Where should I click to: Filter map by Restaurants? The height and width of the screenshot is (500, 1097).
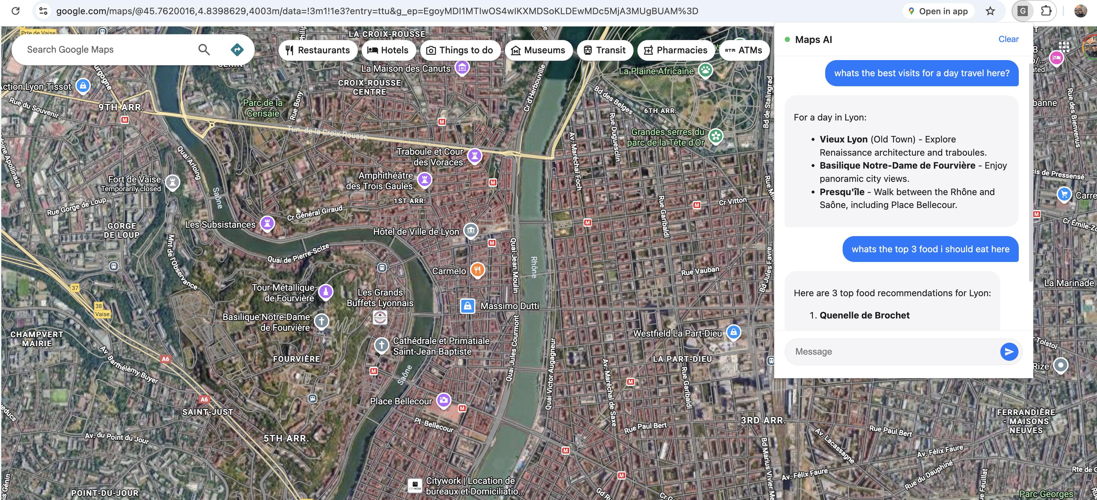[317, 50]
